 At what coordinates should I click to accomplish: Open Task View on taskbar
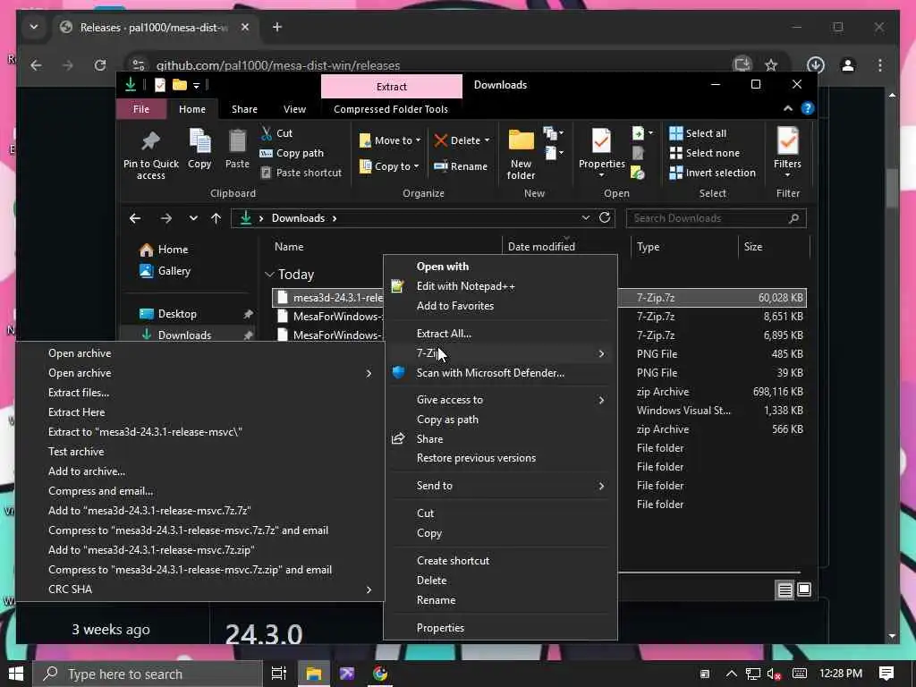pyautogui.click(x=279, y=674)
